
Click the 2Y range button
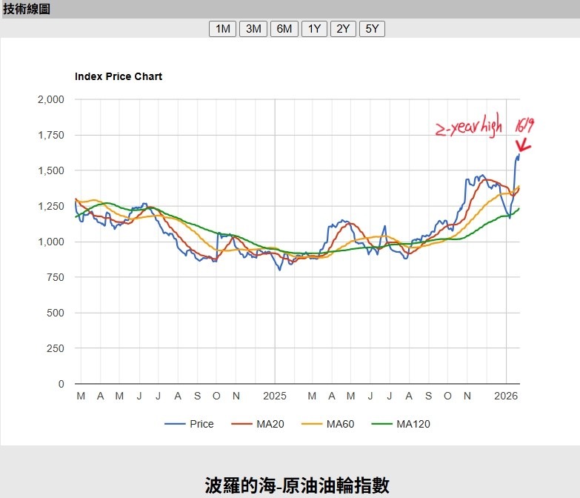click(343, 29)
